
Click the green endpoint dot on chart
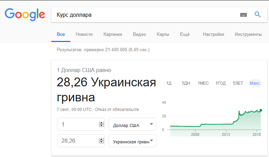coord(261,110)
